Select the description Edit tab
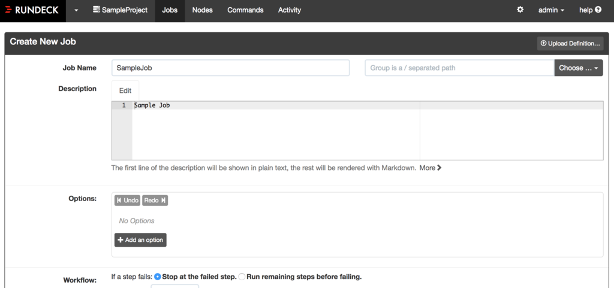614x288 pixels. 125,90
